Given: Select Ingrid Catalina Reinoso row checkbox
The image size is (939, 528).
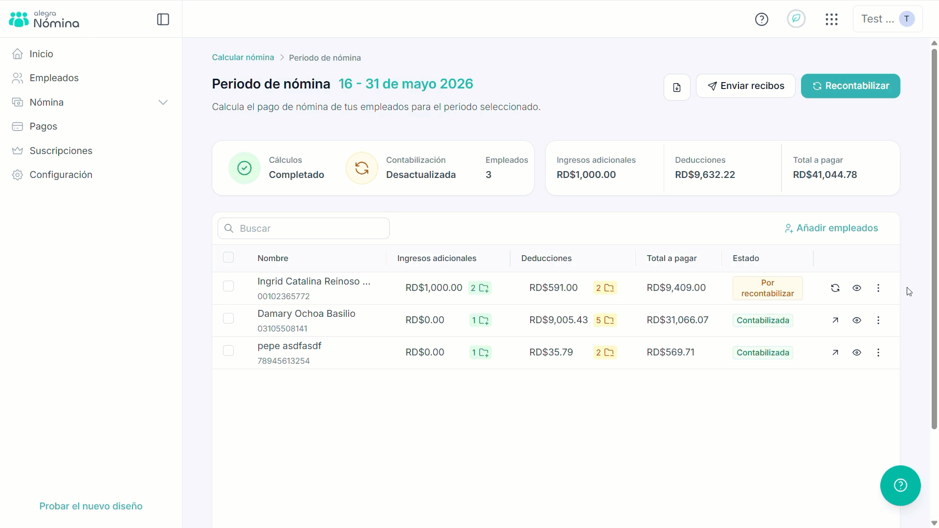Looking at the screenshot, I should pyautogui.click(x=228, y=286).
